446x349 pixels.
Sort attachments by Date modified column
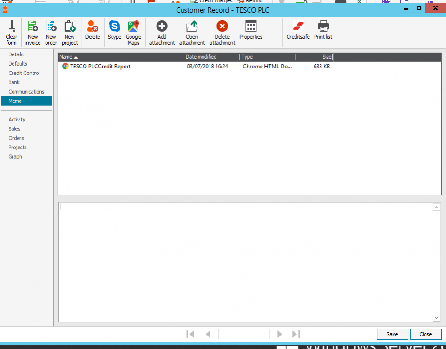coord(211,57)
